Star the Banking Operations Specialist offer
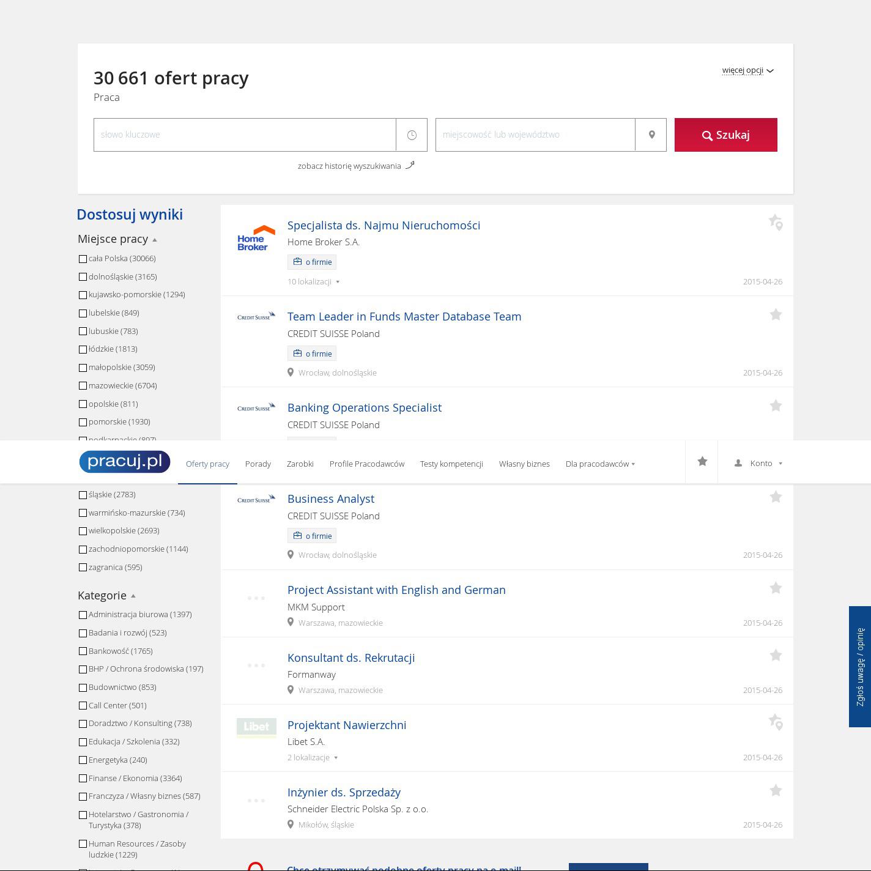Image resolution: width=871 pixels, height=871 pixels. click(776, 406)
